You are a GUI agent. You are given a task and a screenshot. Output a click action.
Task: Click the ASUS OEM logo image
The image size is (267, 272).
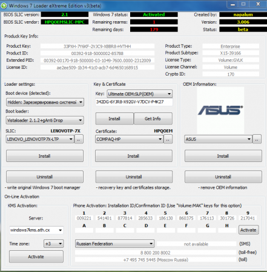pos(220,111)
